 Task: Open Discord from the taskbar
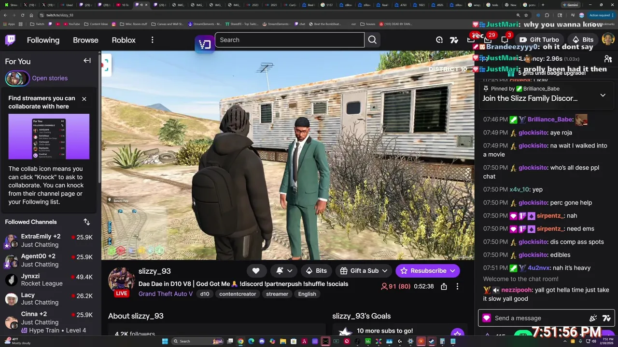262,341
